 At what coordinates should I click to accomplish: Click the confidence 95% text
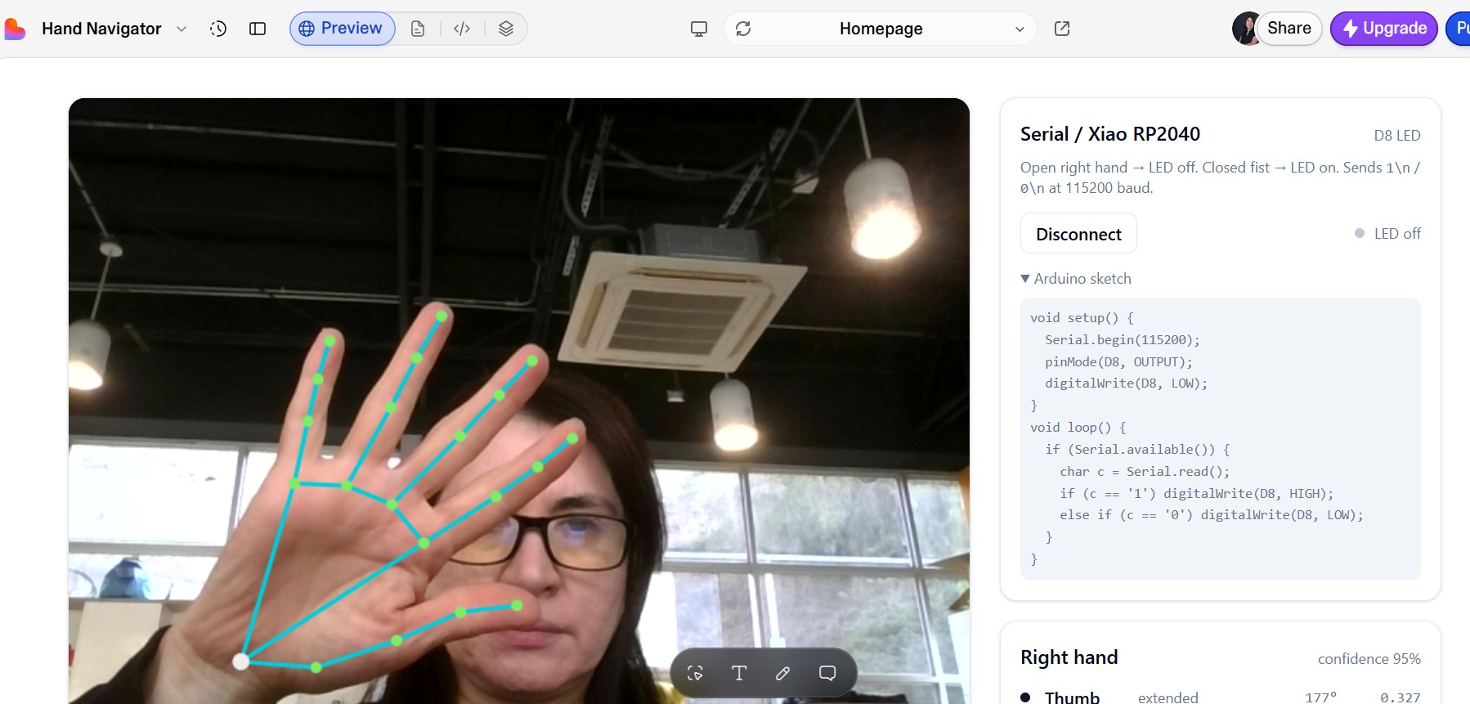click(x=1369, y=659)
